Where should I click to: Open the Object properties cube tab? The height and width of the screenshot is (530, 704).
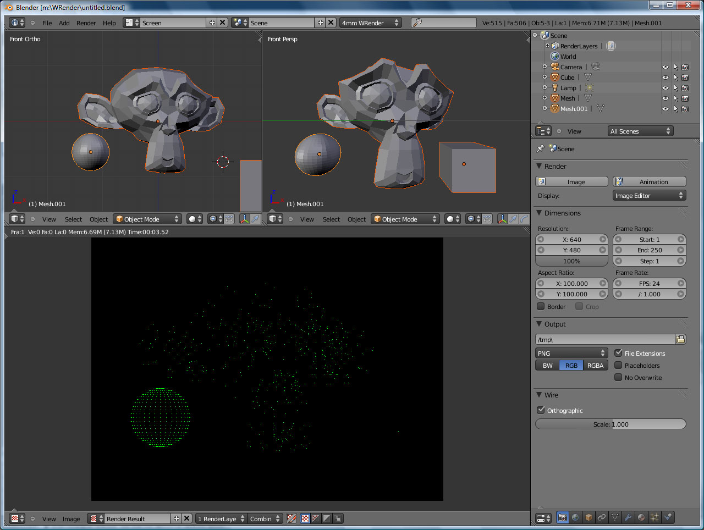588,517
